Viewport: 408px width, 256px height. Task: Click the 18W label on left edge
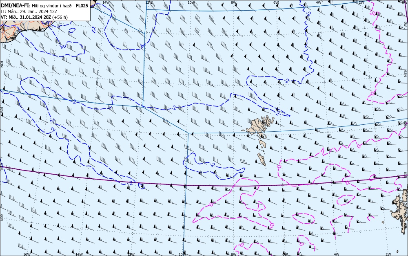click(2, 110)
